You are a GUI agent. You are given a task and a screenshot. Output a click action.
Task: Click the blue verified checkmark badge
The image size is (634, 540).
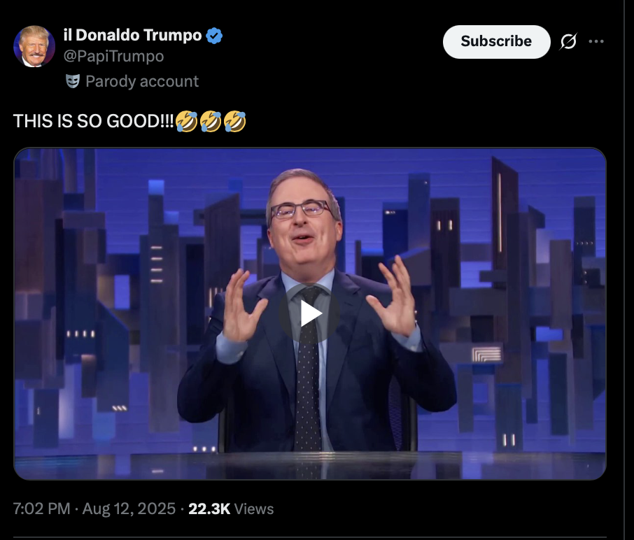point(214,36)
